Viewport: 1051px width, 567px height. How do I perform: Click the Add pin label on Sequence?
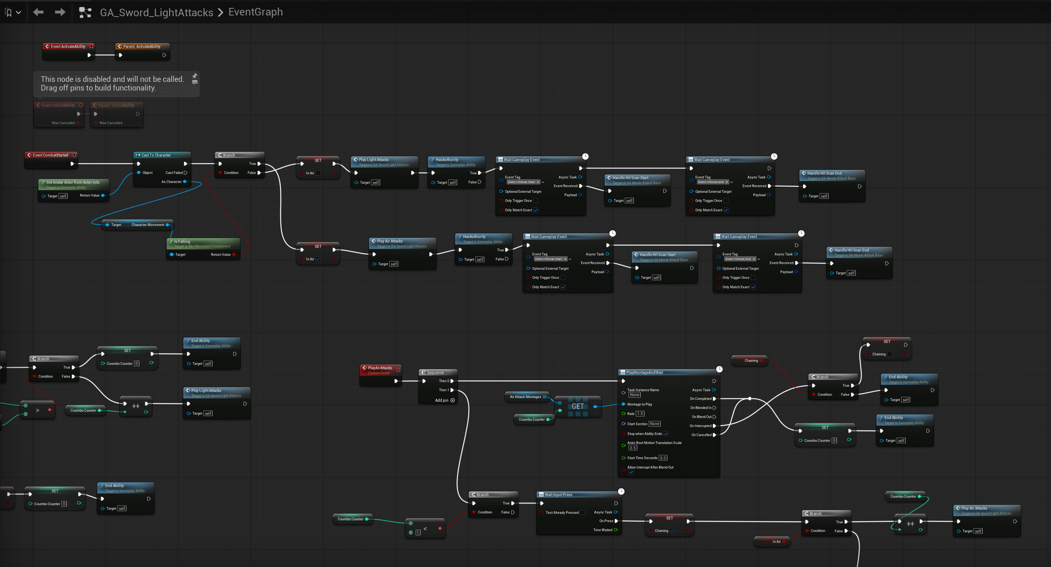point(441,400)
